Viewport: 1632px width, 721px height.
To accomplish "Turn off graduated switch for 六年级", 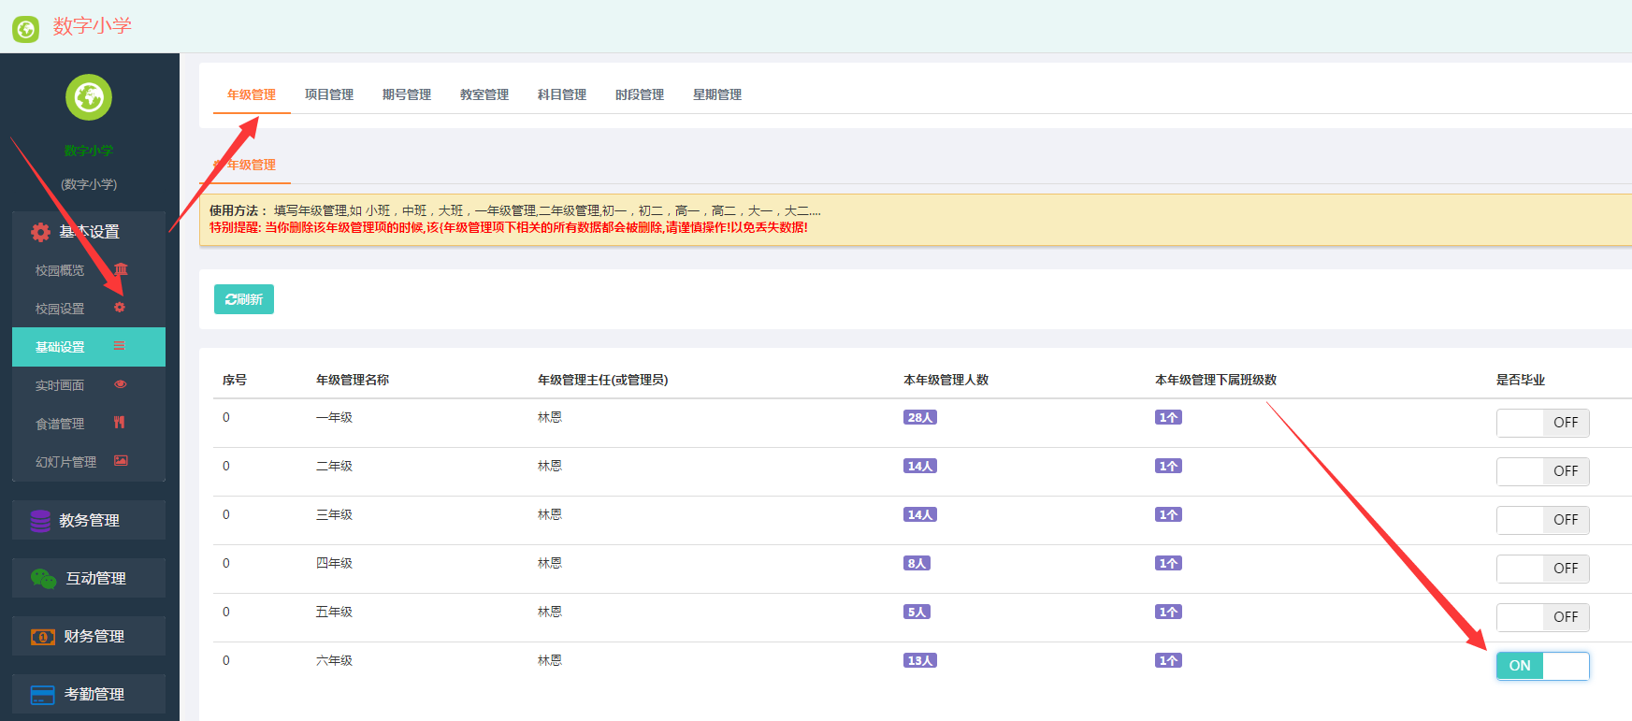I will (1543, 666).
